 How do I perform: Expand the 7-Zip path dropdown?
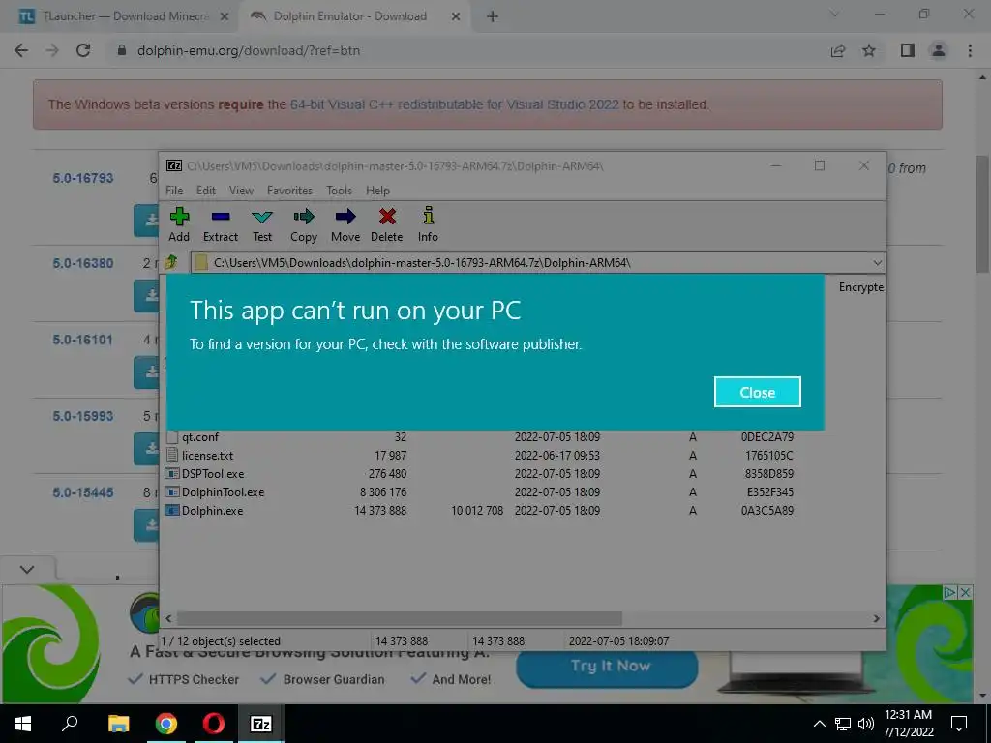click(x=877, y=263)
